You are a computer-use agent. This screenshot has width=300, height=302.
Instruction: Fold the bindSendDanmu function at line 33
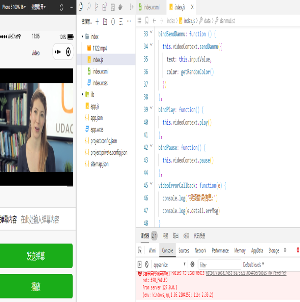[151, 32]
